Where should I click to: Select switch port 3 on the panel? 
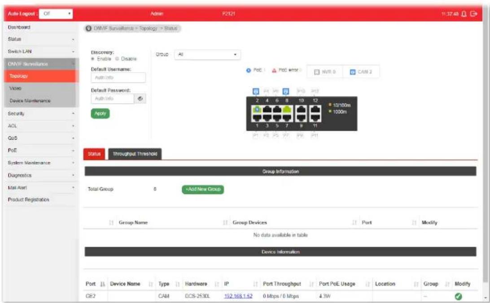pos(267,117)
